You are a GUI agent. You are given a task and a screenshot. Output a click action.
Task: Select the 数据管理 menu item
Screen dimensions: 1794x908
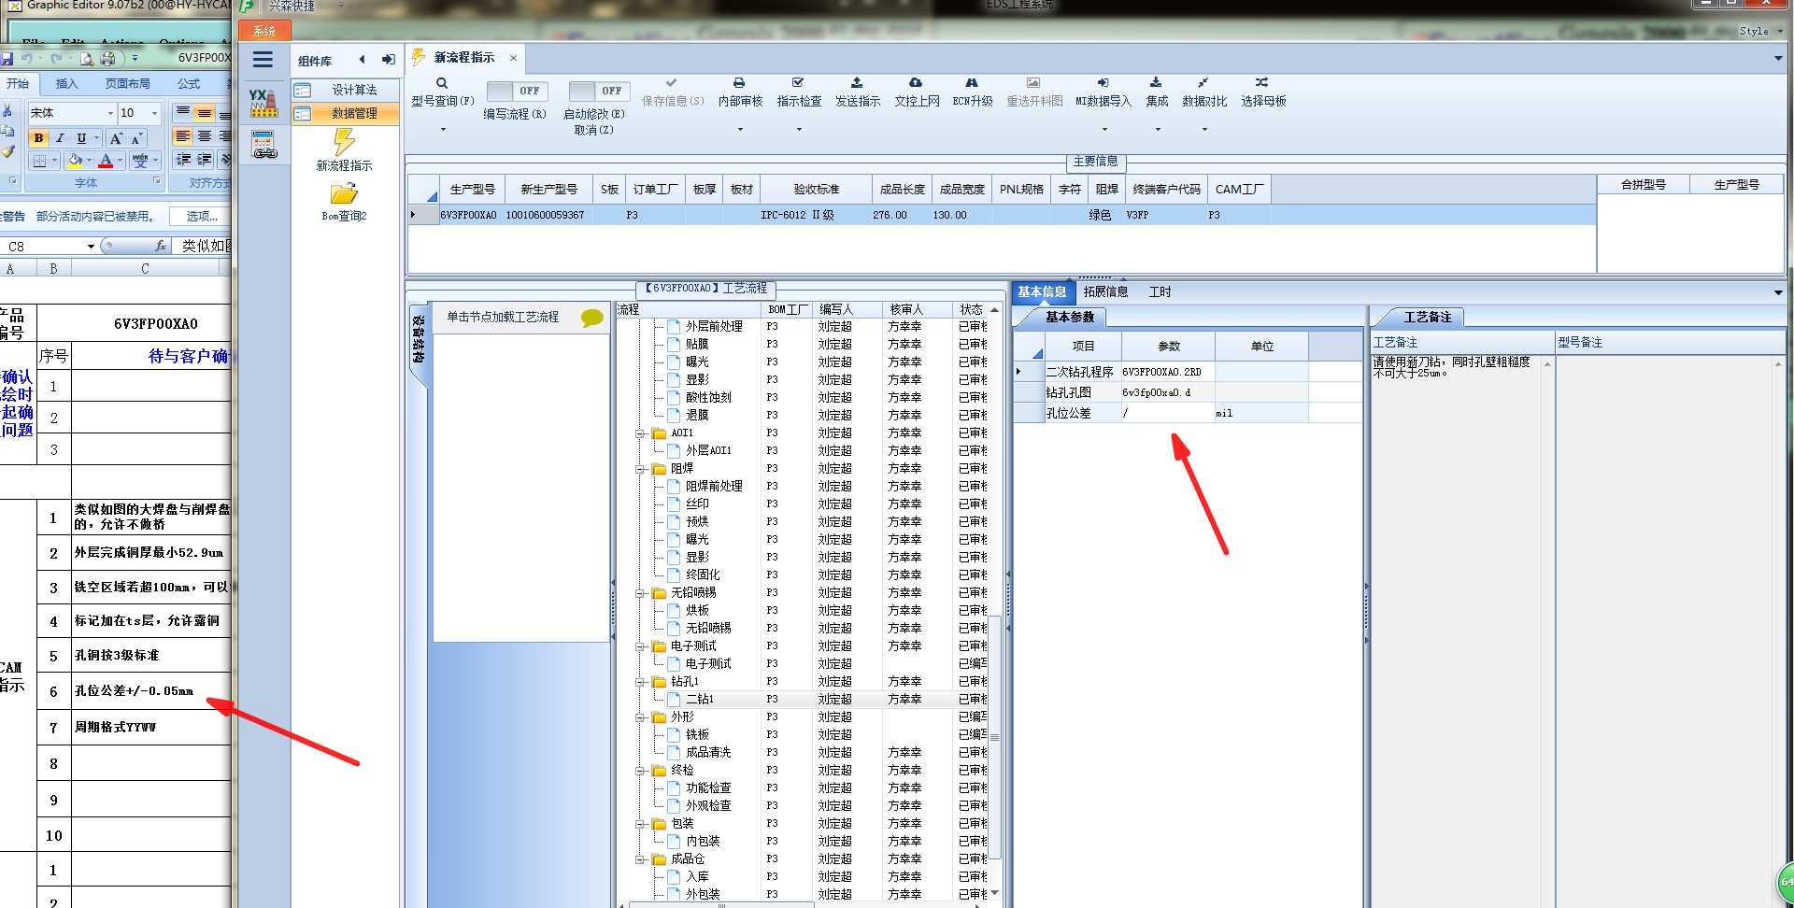pos(345,113)
